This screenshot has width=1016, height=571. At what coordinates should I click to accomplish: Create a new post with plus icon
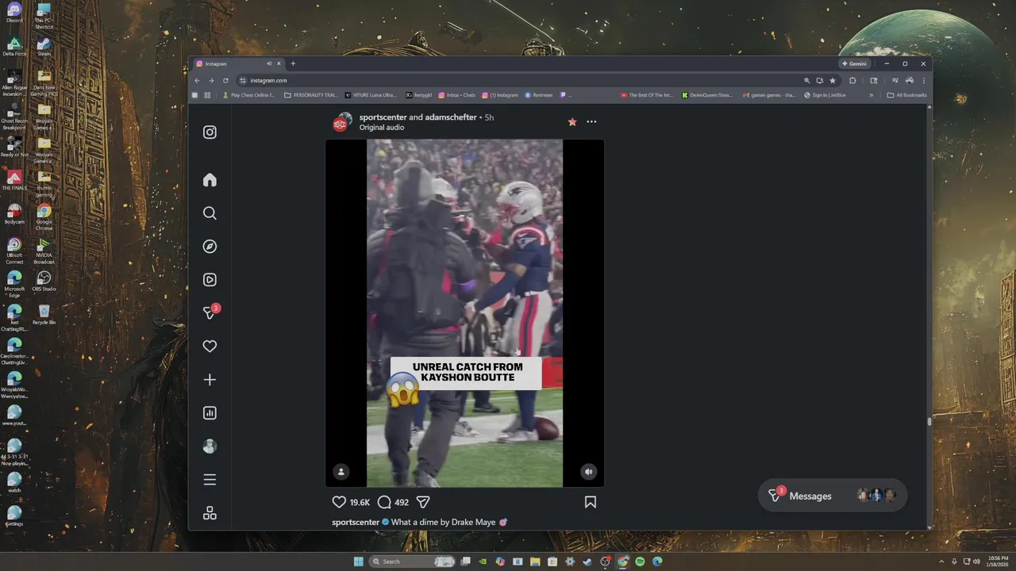coord(210,380)
